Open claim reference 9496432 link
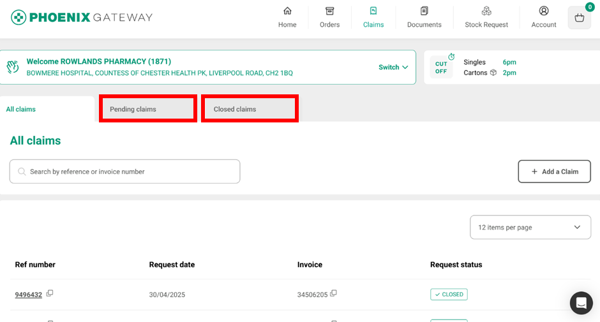 tap(29, 295)
